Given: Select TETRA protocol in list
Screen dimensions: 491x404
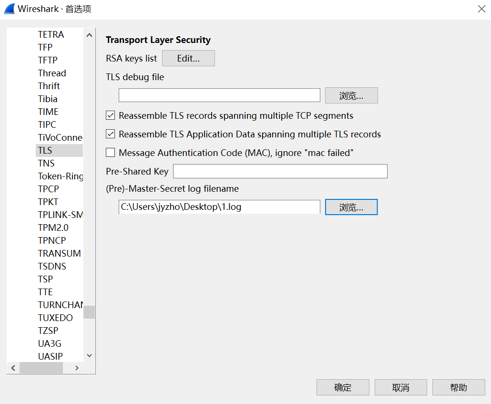Looking at the screenshot, I should tap(51, 34).
